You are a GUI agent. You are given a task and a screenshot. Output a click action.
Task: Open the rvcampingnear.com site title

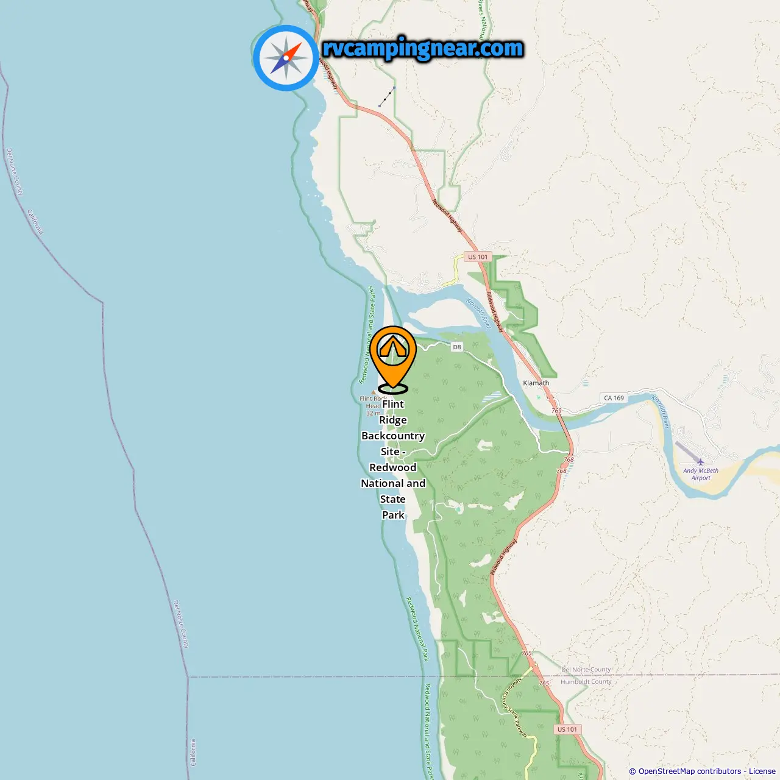click(423, 48)
